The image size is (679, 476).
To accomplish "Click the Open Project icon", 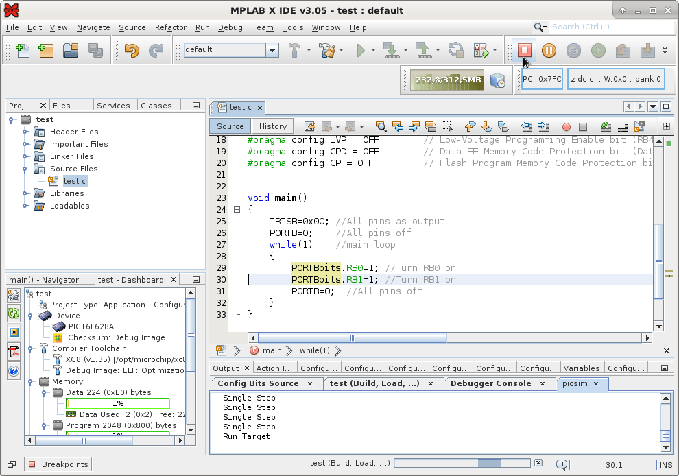I will click(71, 50).
